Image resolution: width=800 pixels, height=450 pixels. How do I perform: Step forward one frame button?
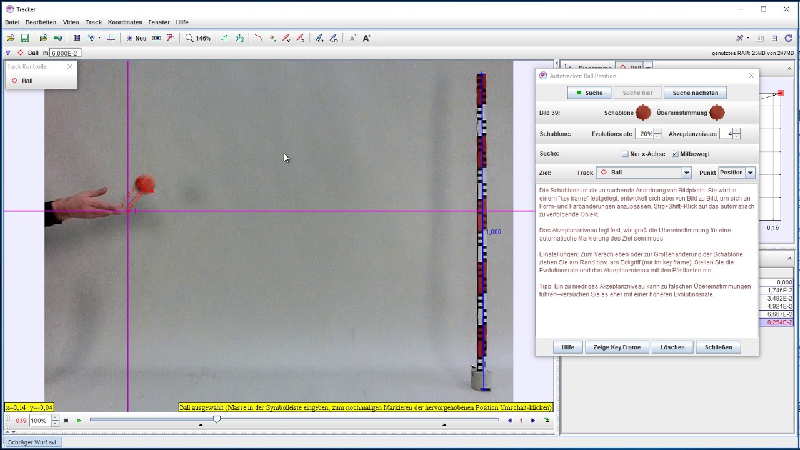(x=532, y=421)
